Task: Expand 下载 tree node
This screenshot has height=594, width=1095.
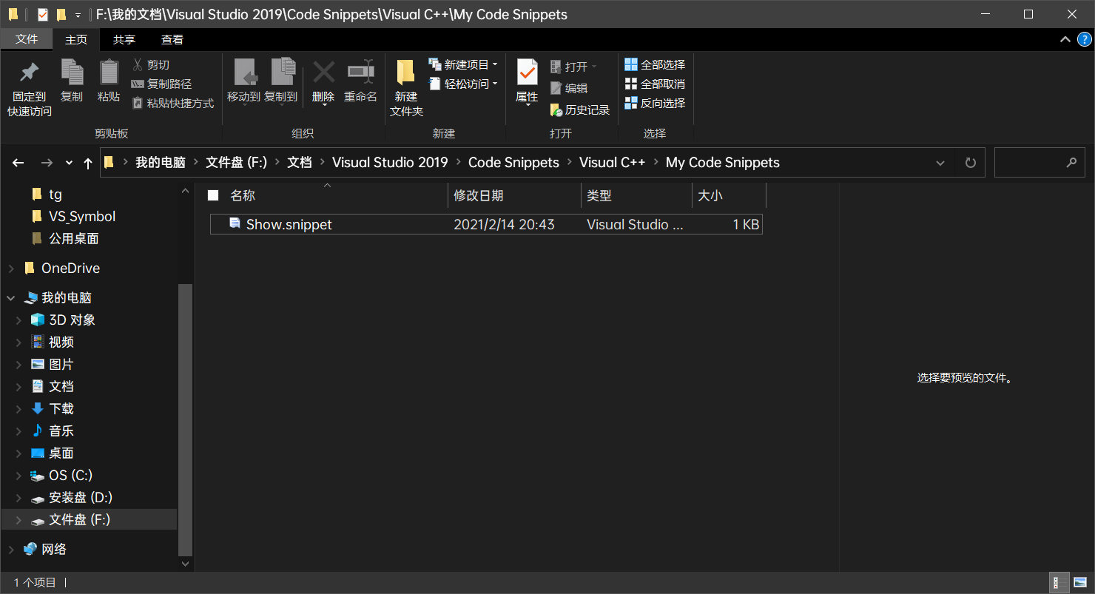Action: (x=19, y=409)
